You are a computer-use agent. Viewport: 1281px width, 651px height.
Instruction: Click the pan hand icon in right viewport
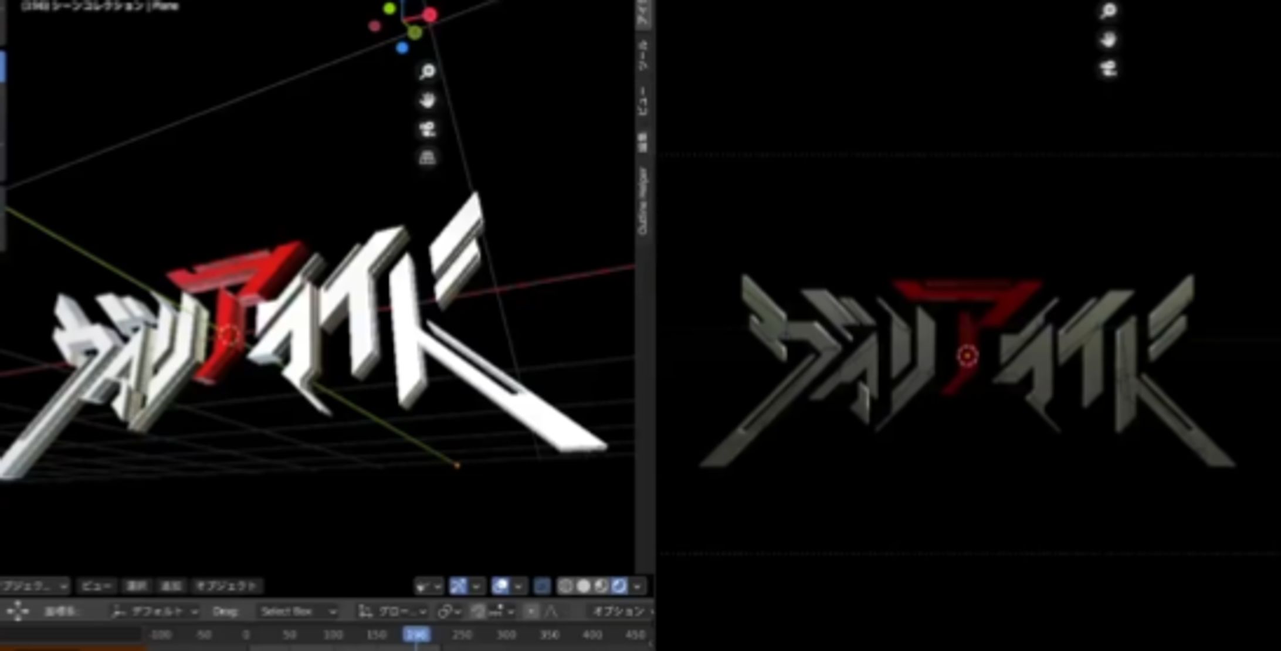tap(1108, 40)
